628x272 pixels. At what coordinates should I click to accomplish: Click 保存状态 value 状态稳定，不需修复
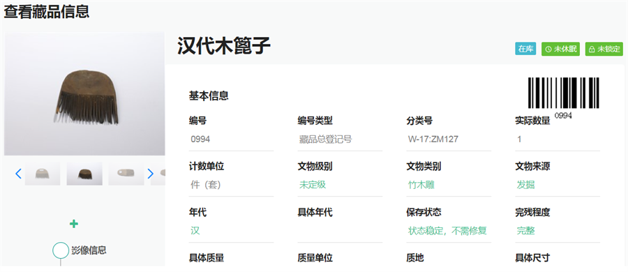(x=447, y=231)
